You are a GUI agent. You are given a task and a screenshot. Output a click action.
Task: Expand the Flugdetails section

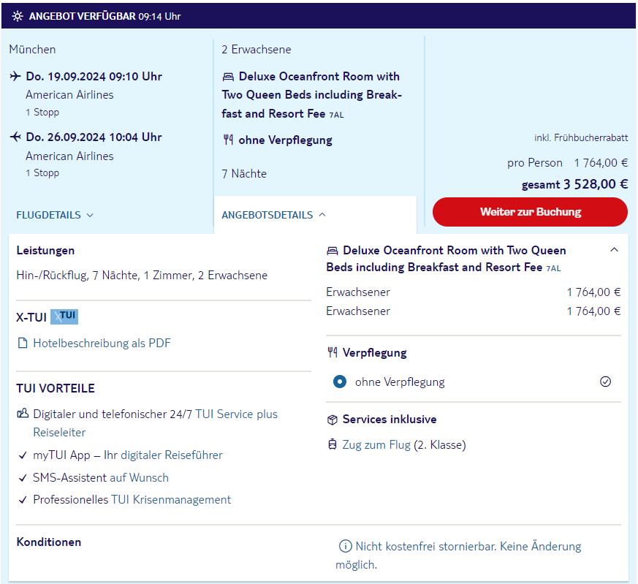[x=55, y=215]
